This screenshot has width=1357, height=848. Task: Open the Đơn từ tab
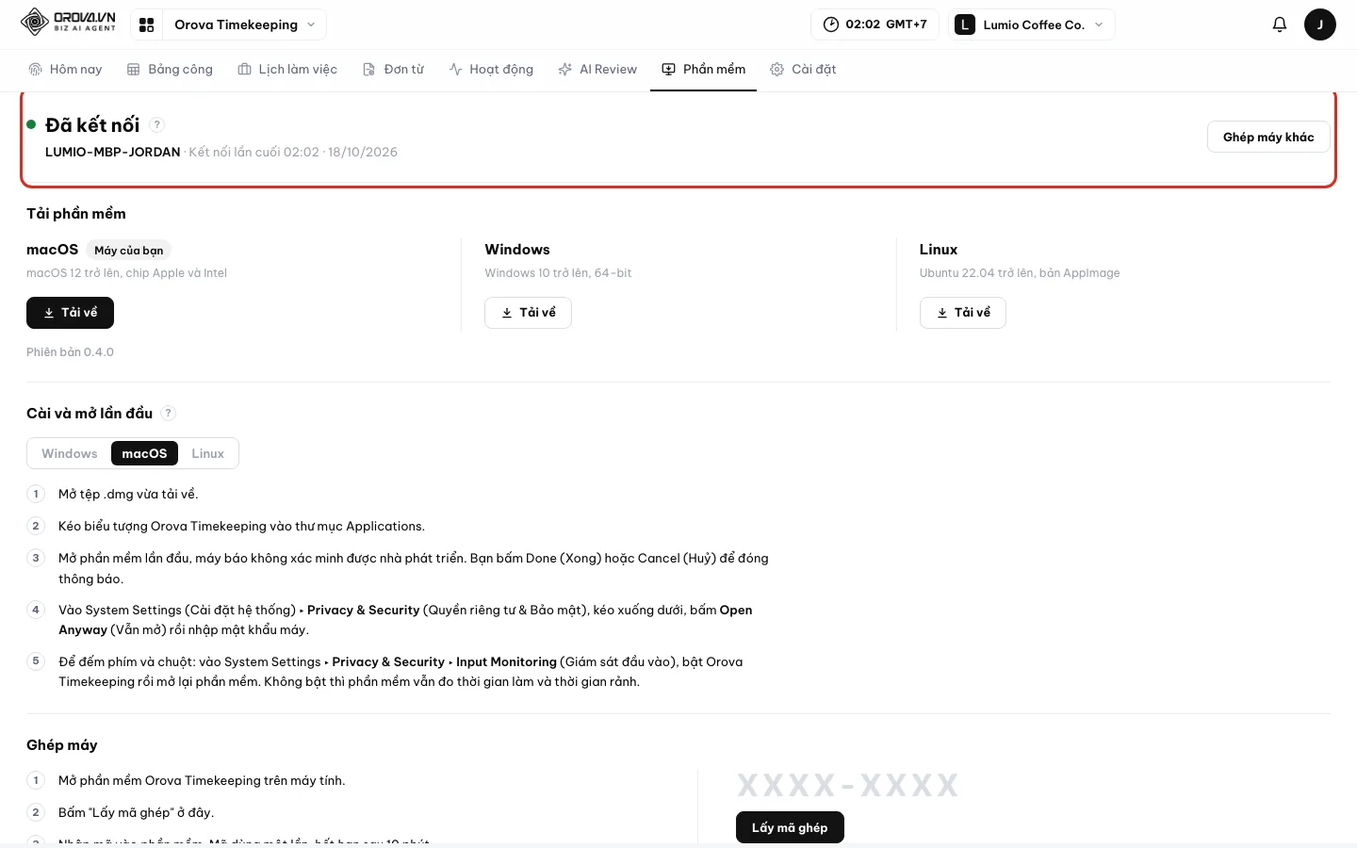pyautogui.click(x=393, y=70)
